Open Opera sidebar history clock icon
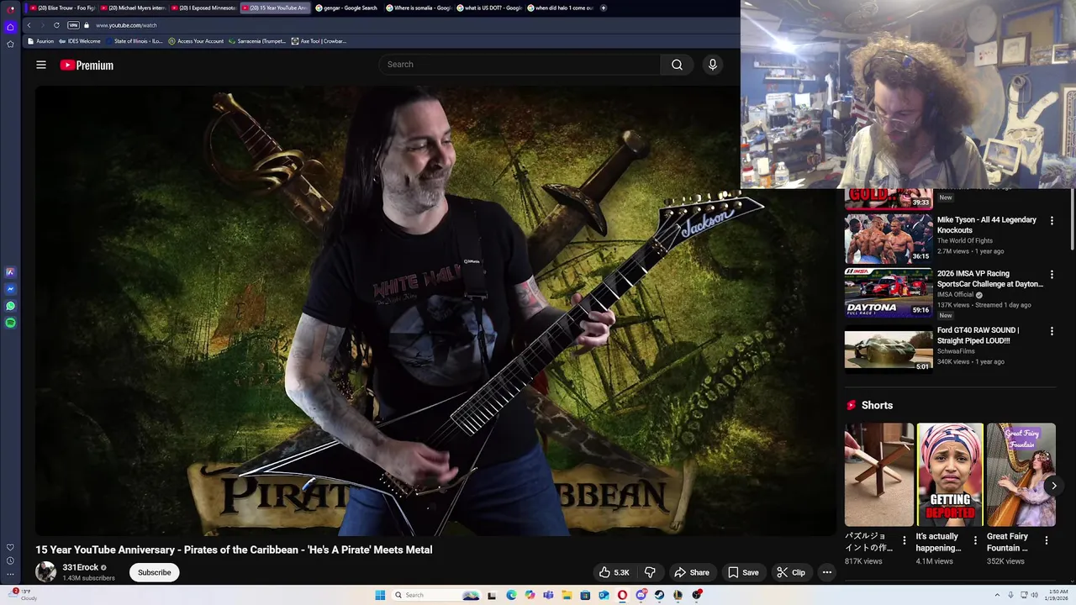Viewport: 1076px width, 605px height. 10,560
